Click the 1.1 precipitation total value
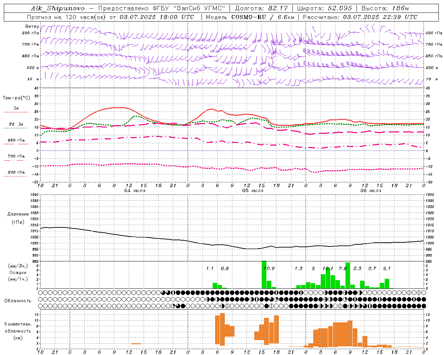The height and width of the screenshot is (355, 444). 210,268
